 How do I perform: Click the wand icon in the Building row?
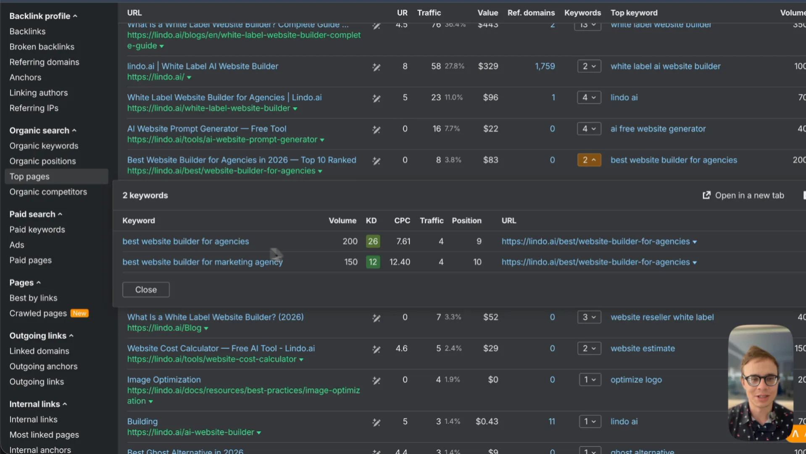tap(376, 422)
